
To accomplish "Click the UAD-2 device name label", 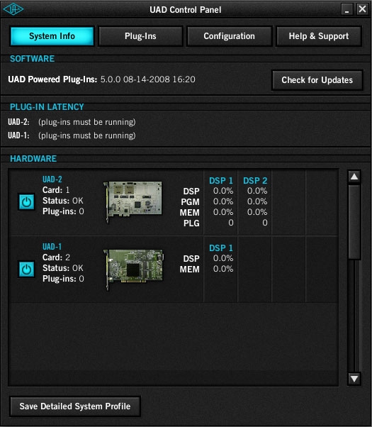I will (x=52, y=179).
